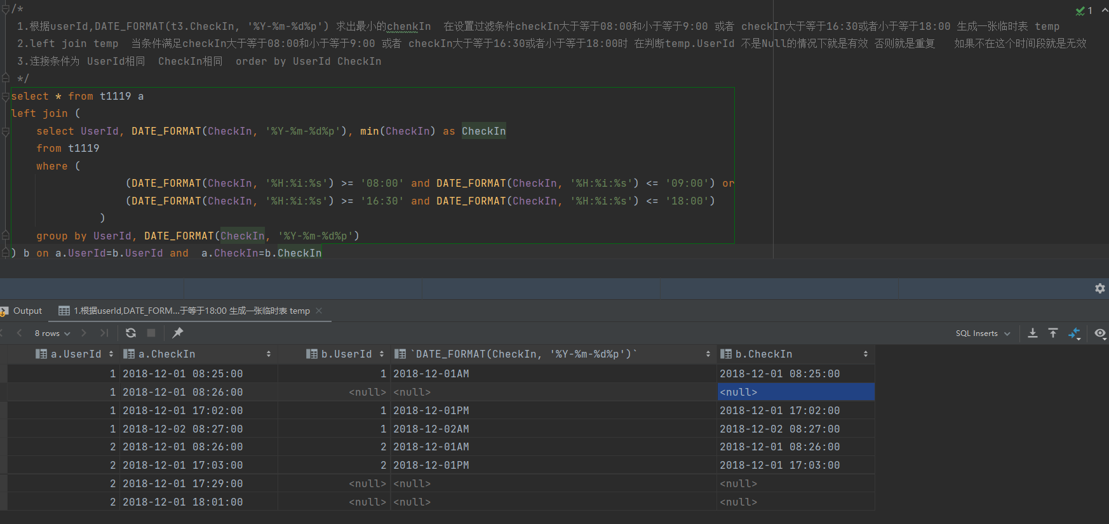Viewport: 1109px width, 524px height.
Task: Pin the result tab
Action: (178, 333)
